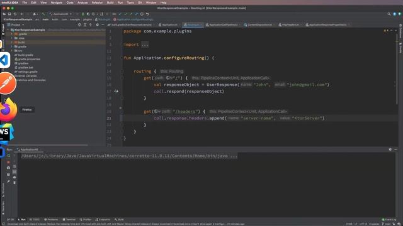This screenshot has height=226, width=403.
Task: Click the "/headers" path string in code
Action: point(186,112)
